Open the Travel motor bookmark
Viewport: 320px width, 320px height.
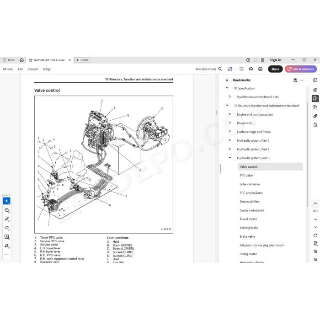[x=248, y=219]
